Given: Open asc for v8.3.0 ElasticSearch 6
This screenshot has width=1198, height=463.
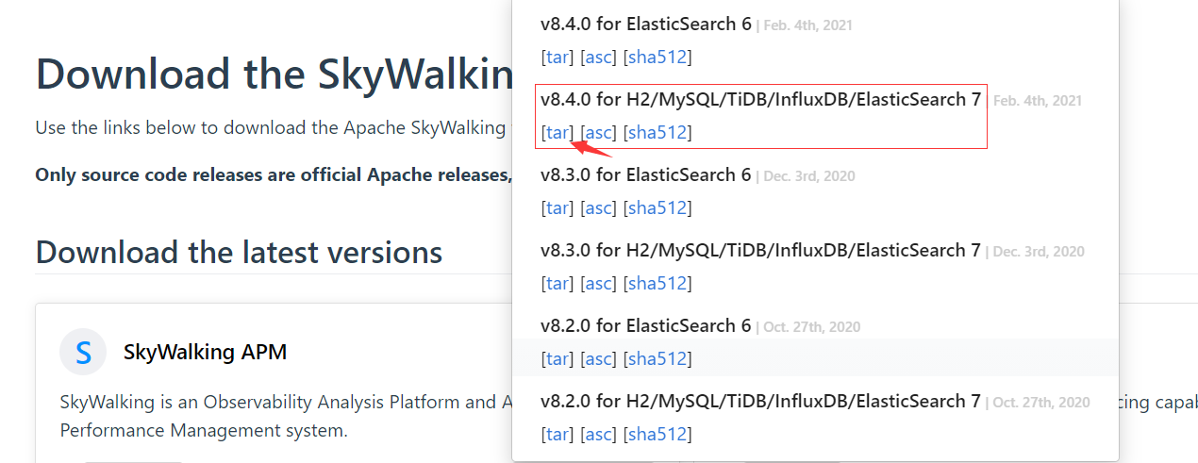Looking at the screenshot, I should click(598, 207).
